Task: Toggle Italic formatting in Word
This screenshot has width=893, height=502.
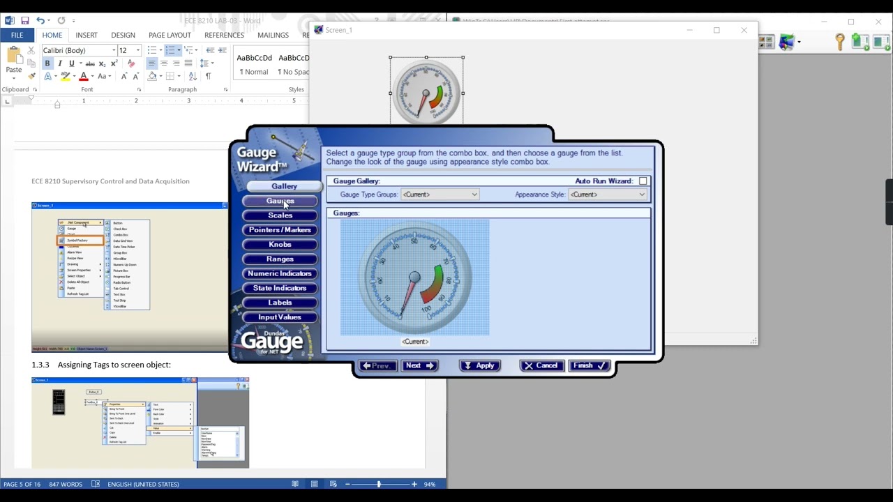Action: coord(59,63)
